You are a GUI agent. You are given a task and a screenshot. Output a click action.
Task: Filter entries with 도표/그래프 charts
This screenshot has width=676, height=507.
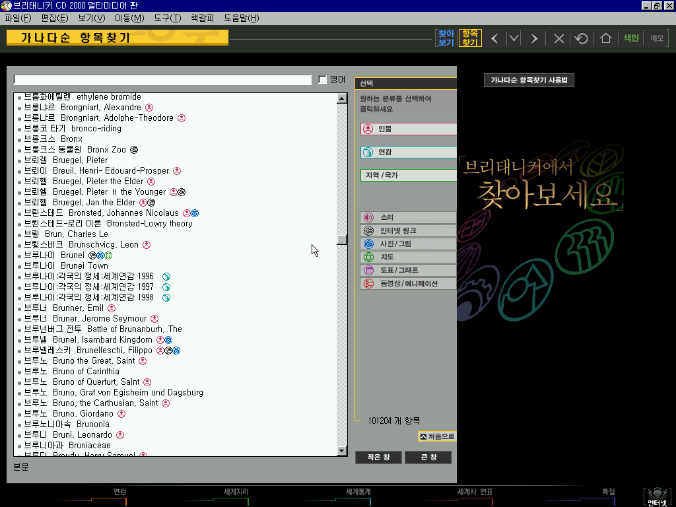408,270
